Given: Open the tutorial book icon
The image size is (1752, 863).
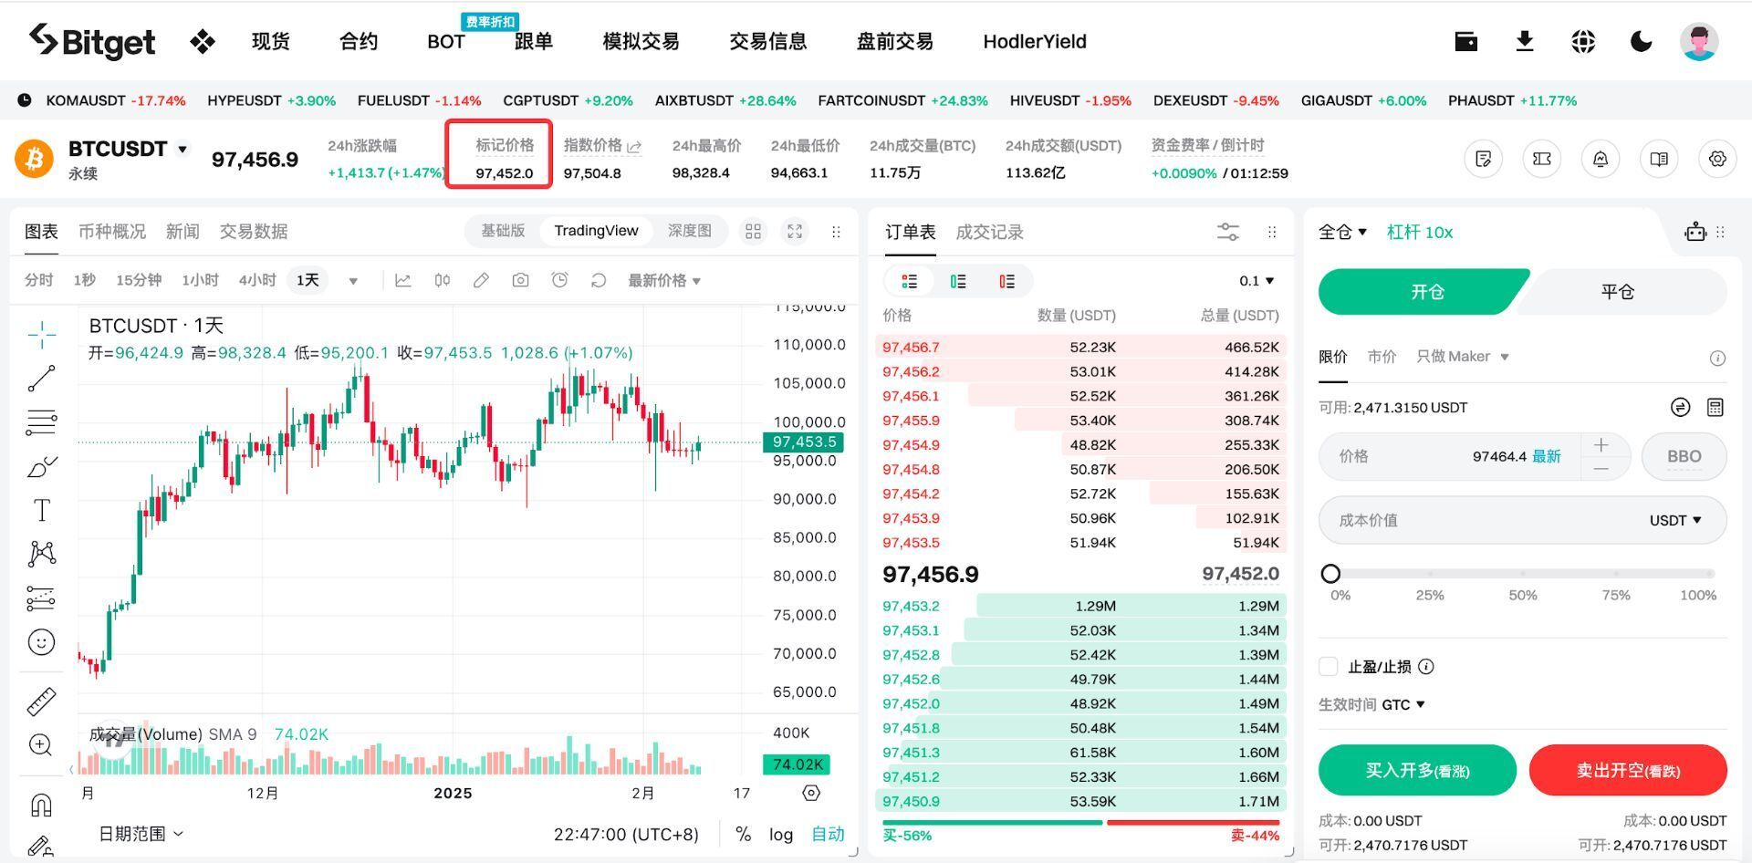Looking at the screenshot, I should click(1659, 159).
